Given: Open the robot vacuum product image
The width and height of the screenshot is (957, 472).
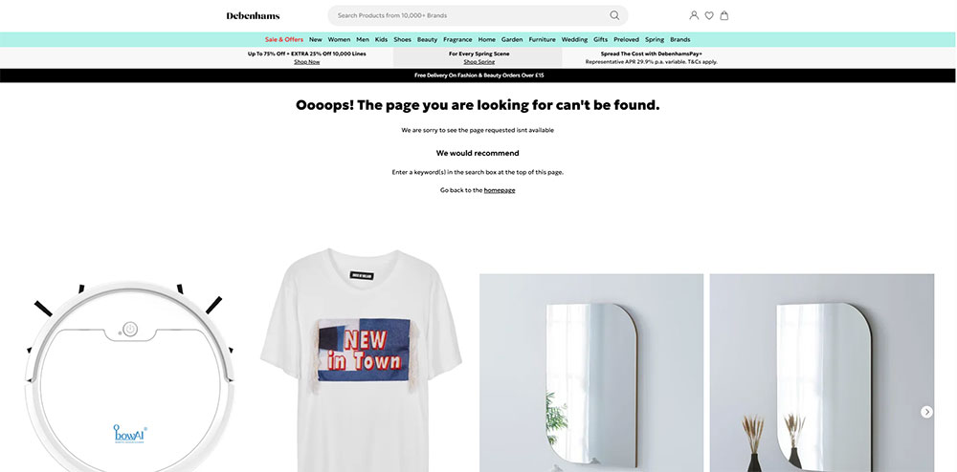Looking at the screenshot, I should [x=129, y=376].
